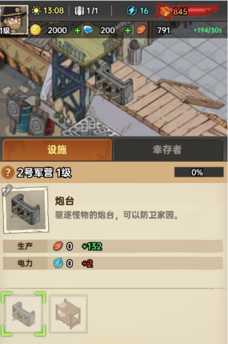Switch to the 设施 facilities tab
This screenshot has height=344, width=228.
(x=57, y=150)
